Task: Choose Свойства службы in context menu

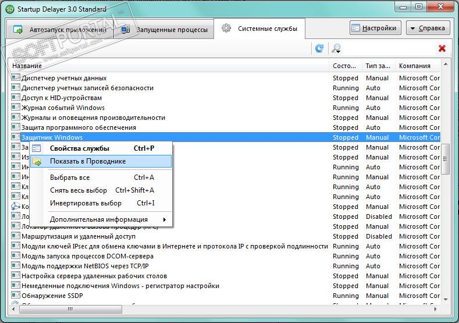Action: tap(101, 148)
